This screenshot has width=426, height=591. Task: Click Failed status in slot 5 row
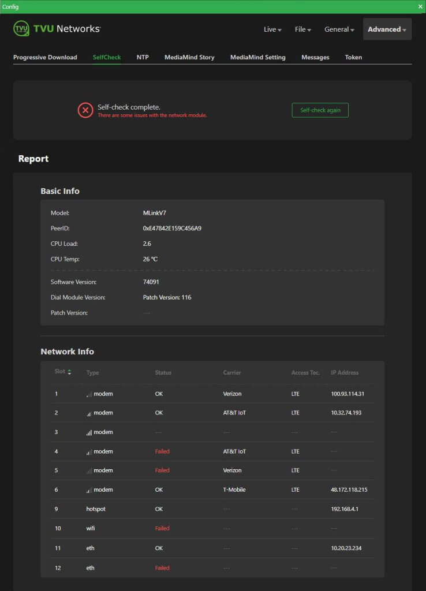coord(162,470)
